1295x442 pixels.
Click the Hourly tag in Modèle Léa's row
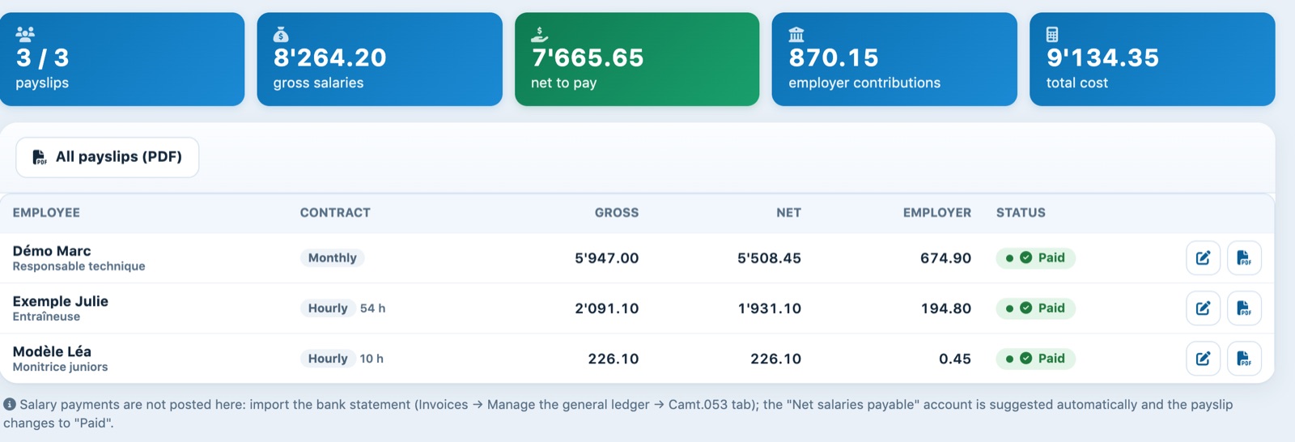pyautogui.click(x=328, y=358)
